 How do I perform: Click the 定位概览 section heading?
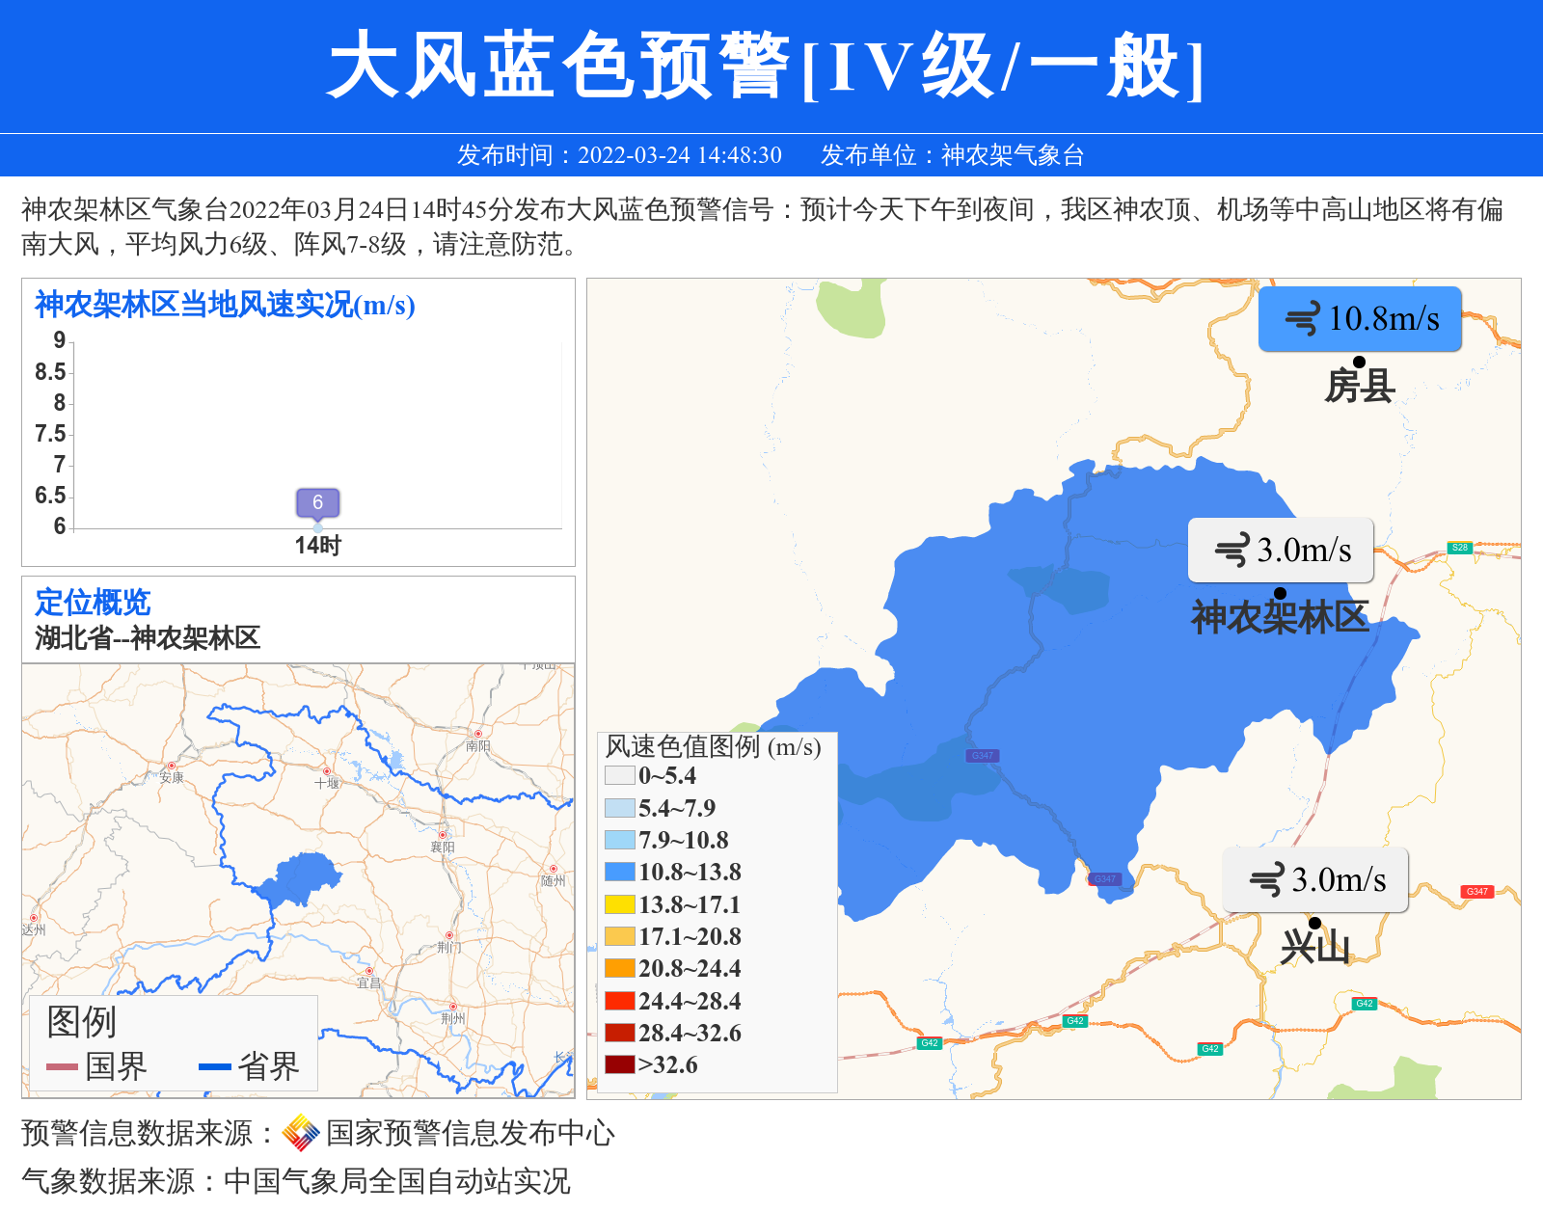point(93,602)
